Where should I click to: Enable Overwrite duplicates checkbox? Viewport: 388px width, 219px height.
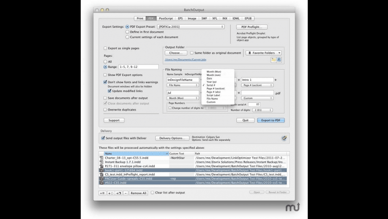105,109
